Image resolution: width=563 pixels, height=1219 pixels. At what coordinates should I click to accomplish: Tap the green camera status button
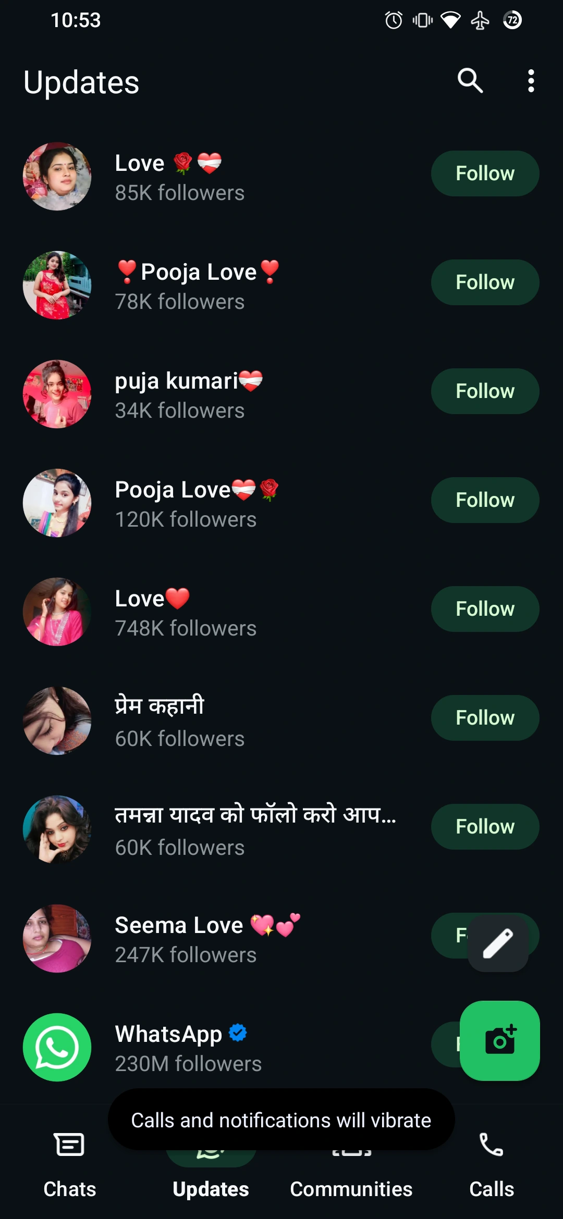click(x=499, y=1041)
